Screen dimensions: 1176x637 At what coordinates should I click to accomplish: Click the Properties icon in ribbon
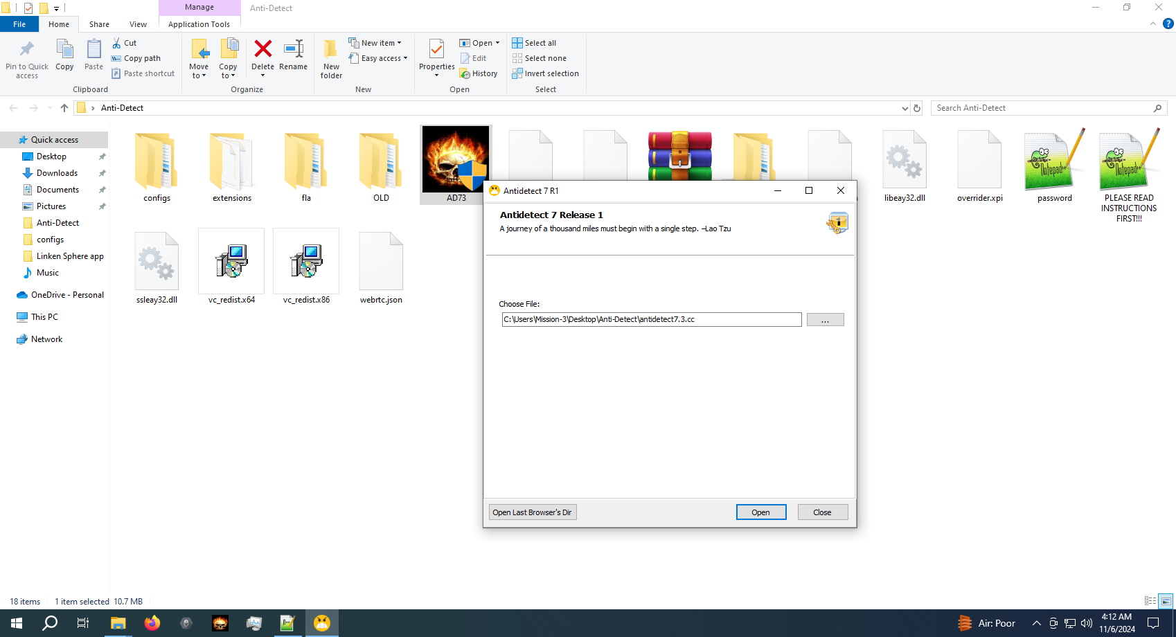436,50
